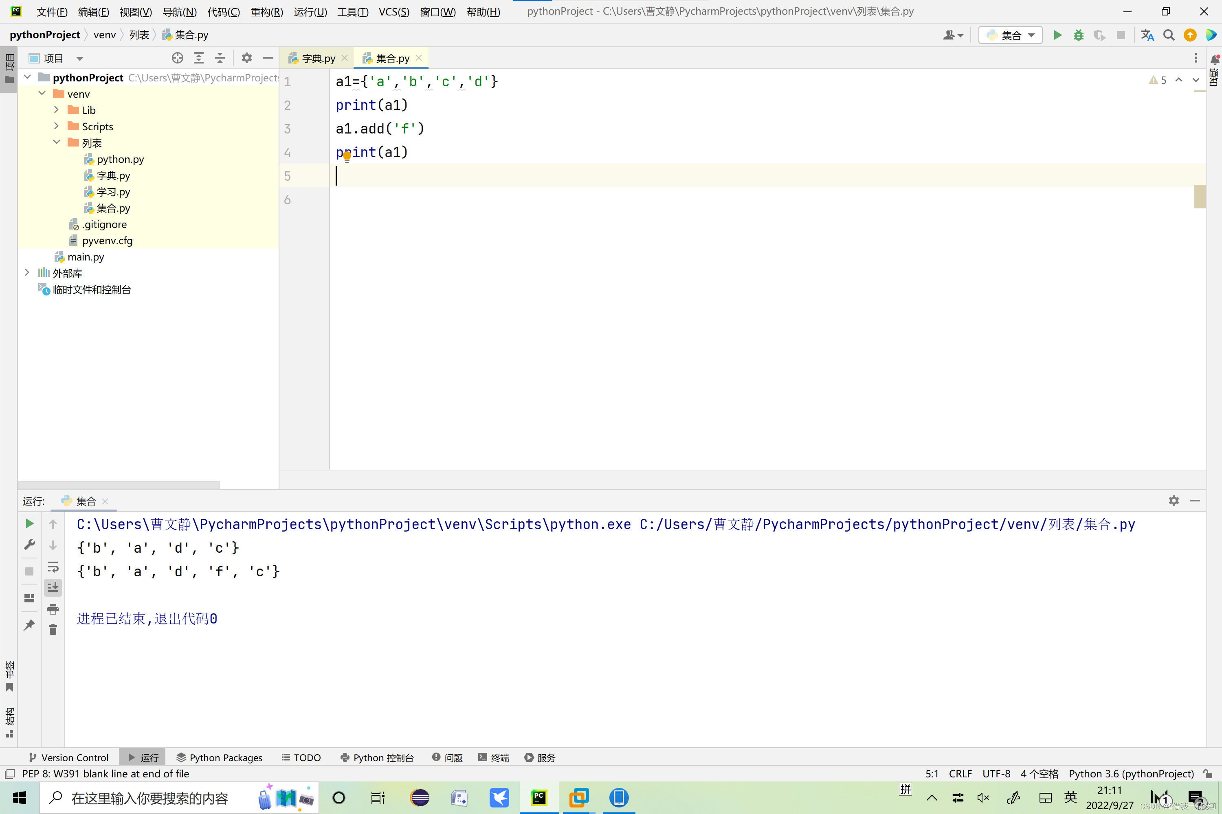Go to next highlighted problem arrow

[1196, 80]
